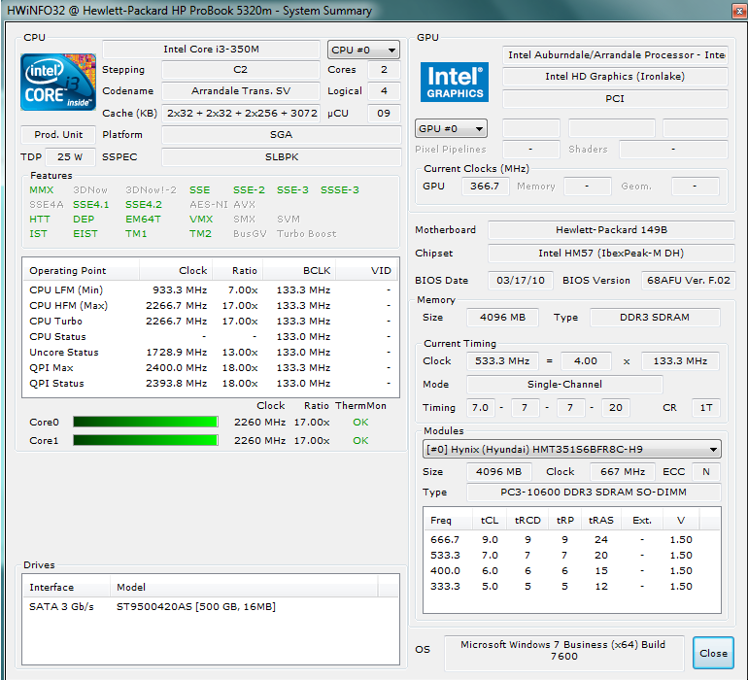Screen dimensions: 748x680
Task: Click the Core1 usage bar
Action: tap(146, 440)
